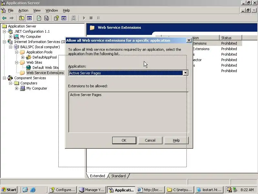The image size is (258, 194).
Task: Open the Application dropdown arrow
Action: [185, 73]
